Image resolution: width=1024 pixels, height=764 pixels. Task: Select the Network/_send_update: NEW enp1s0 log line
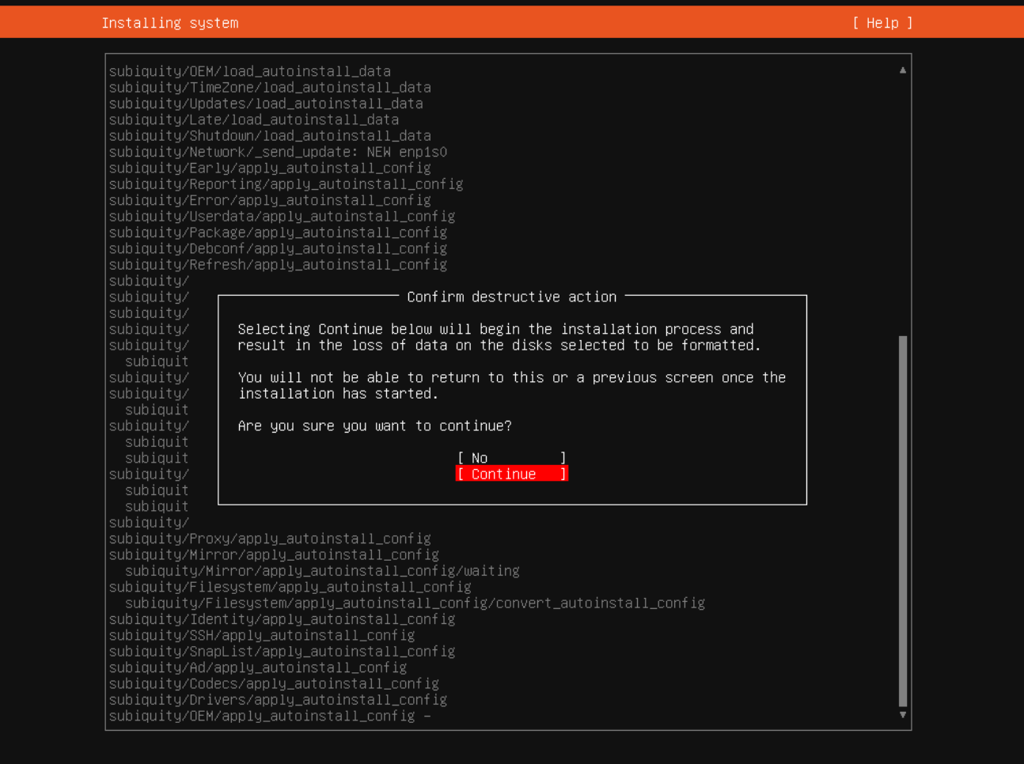pyautogui.click(x=279, y=152)
